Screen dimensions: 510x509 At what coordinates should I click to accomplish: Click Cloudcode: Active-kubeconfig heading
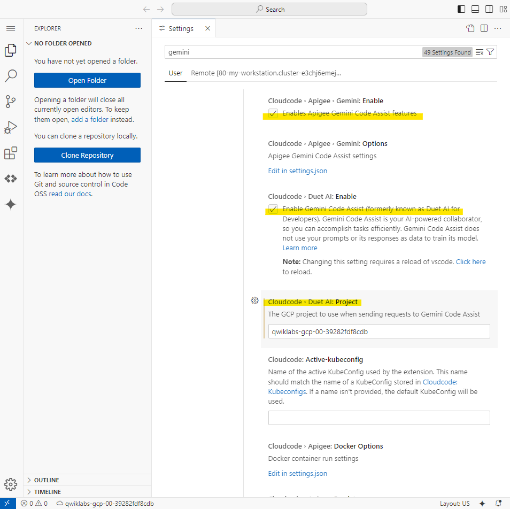315,360
